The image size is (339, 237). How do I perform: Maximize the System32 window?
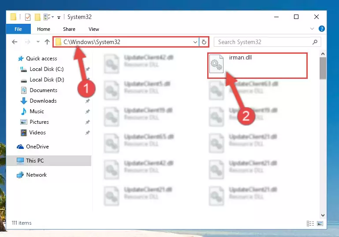tap(296, 17)
